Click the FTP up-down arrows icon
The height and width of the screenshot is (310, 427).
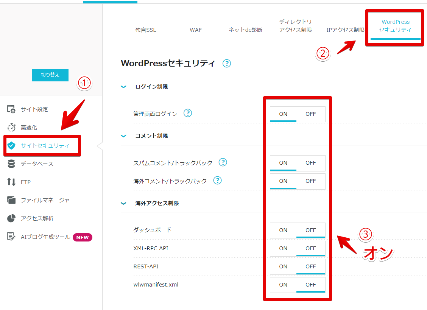point(11,182)
